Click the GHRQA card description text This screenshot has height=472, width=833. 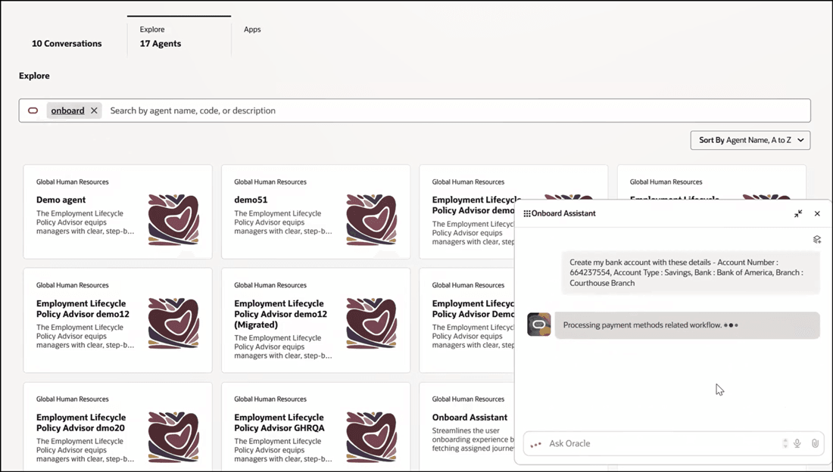(x=283, y=450)
